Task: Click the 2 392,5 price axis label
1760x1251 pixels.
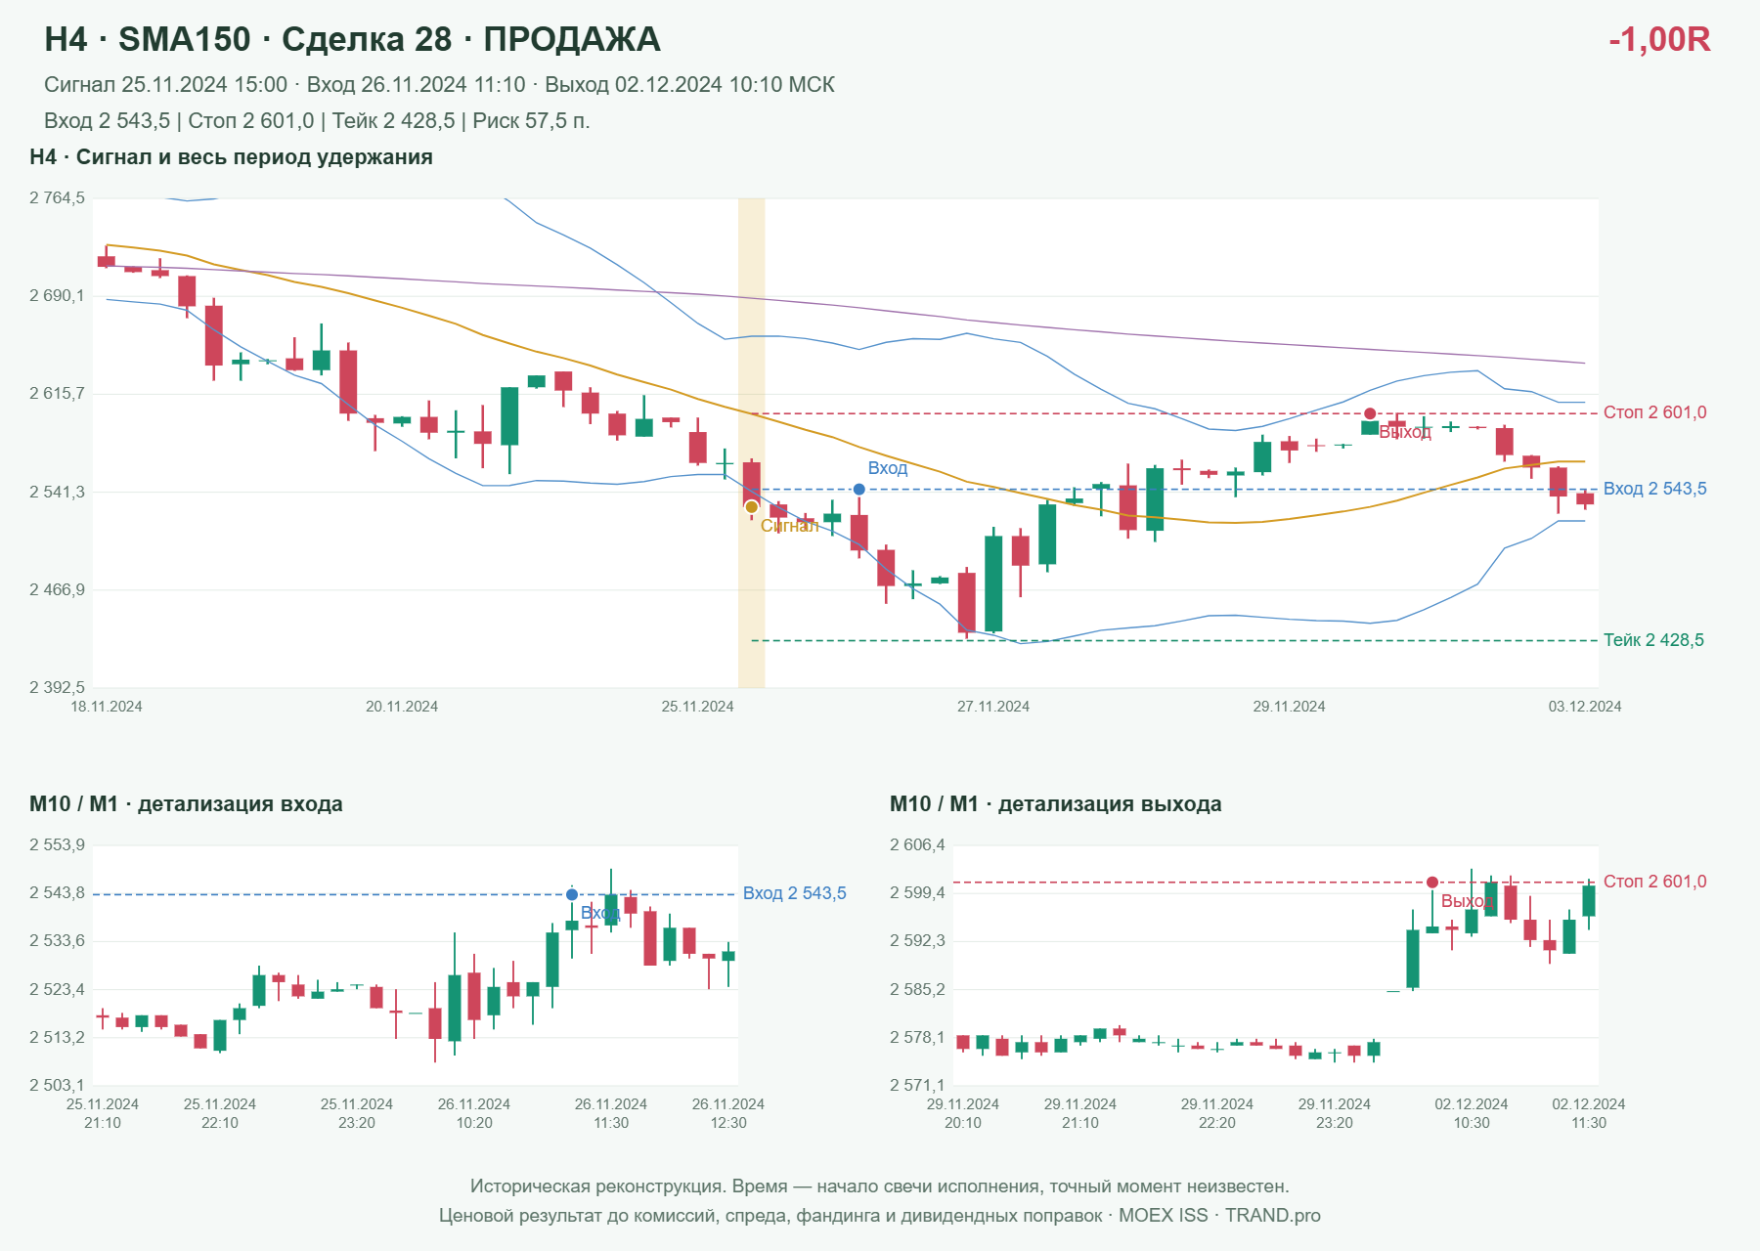Action: 57,687
